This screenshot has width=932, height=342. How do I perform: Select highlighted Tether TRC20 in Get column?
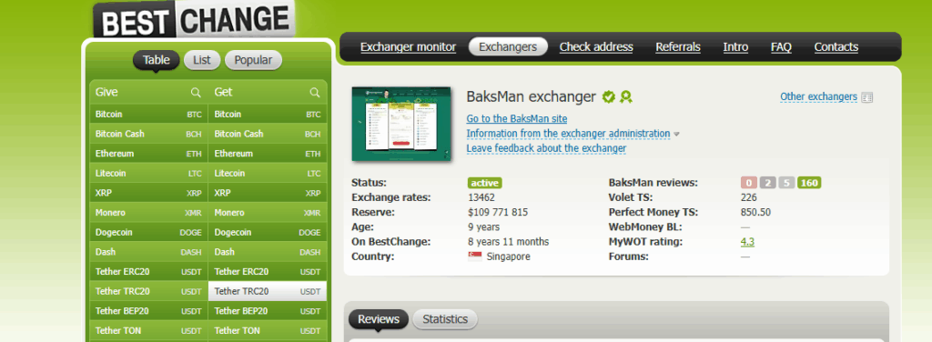tap(268, 291)
